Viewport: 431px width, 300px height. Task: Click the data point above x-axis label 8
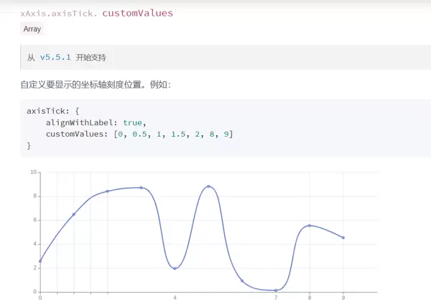click(x=310, y=226)
